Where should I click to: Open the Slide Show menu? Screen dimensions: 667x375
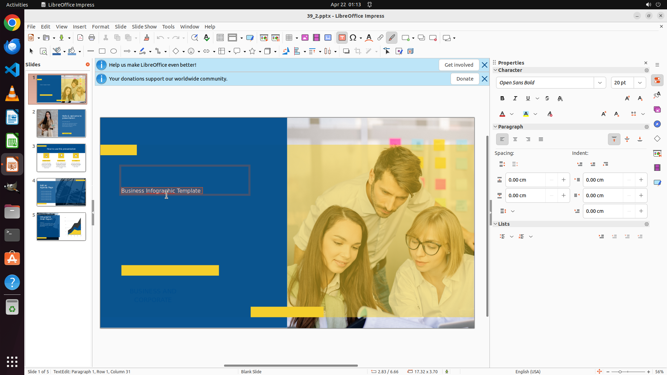point(144,27)
